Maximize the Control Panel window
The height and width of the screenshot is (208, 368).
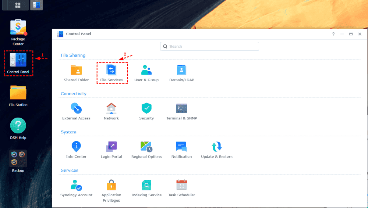point(351,34)
